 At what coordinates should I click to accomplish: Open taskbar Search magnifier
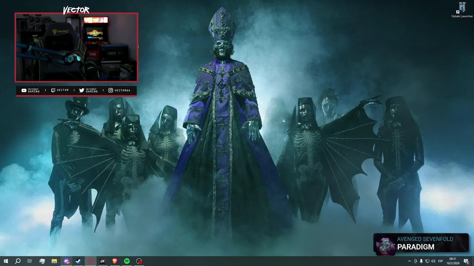click(18, 261)
